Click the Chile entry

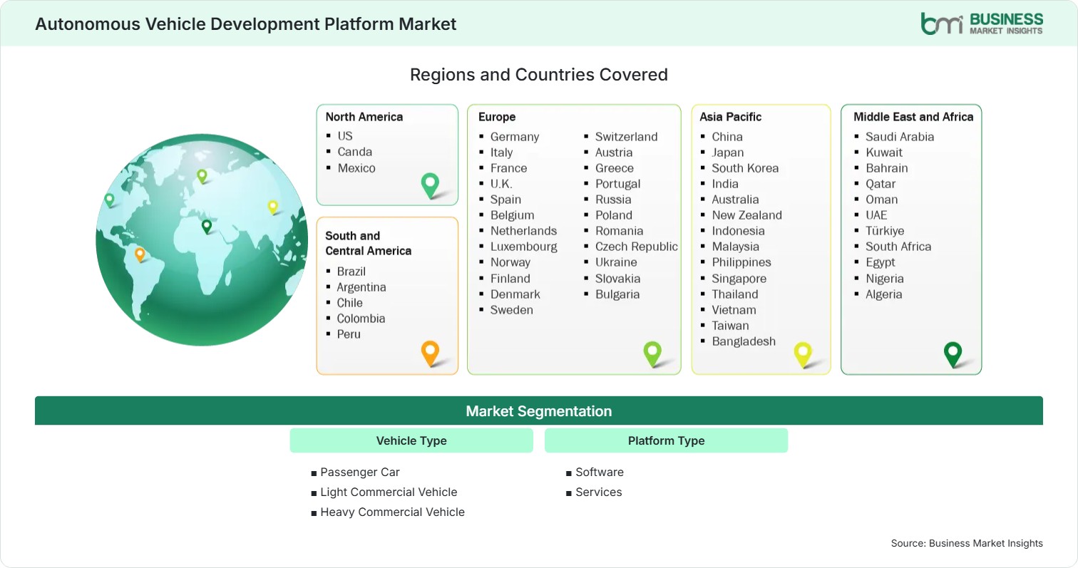[350, 303]
